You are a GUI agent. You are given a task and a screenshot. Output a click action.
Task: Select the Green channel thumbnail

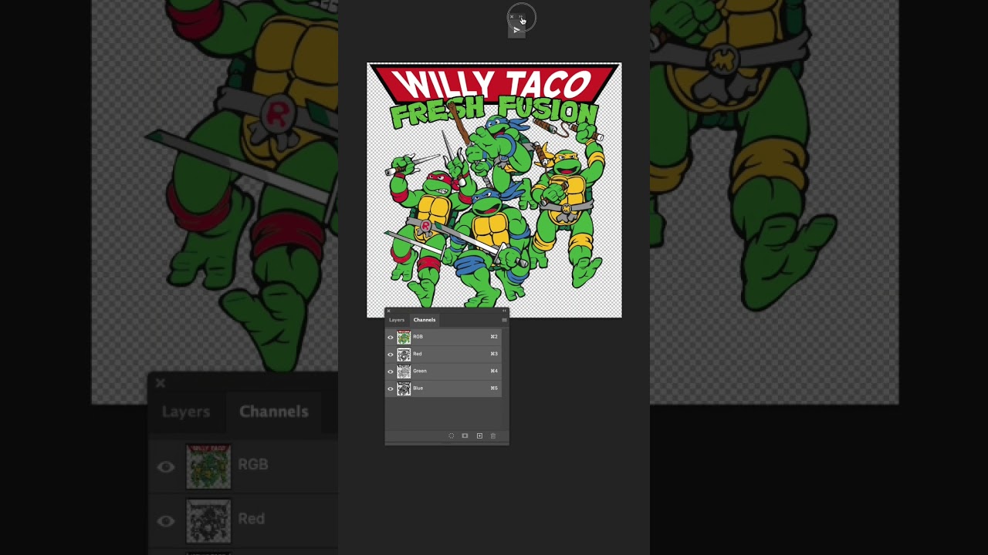(x=404, y=371)
